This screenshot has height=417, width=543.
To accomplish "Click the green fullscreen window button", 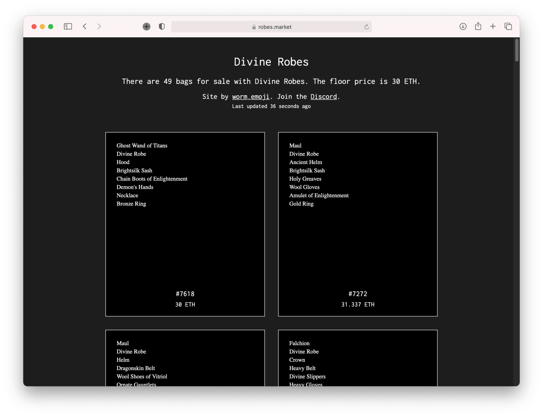I will 51,26.
